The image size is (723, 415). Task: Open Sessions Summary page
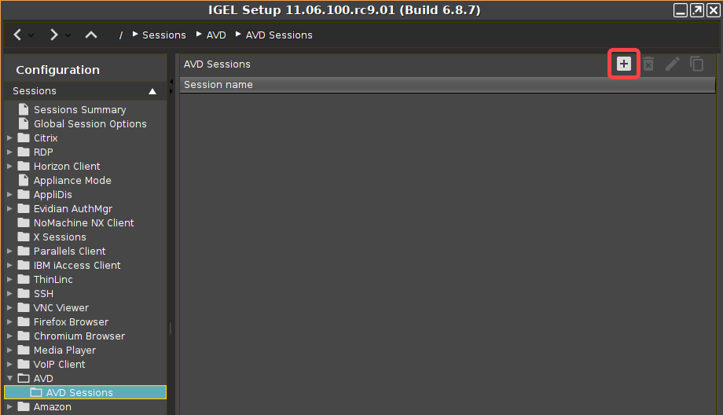(79, 110)
